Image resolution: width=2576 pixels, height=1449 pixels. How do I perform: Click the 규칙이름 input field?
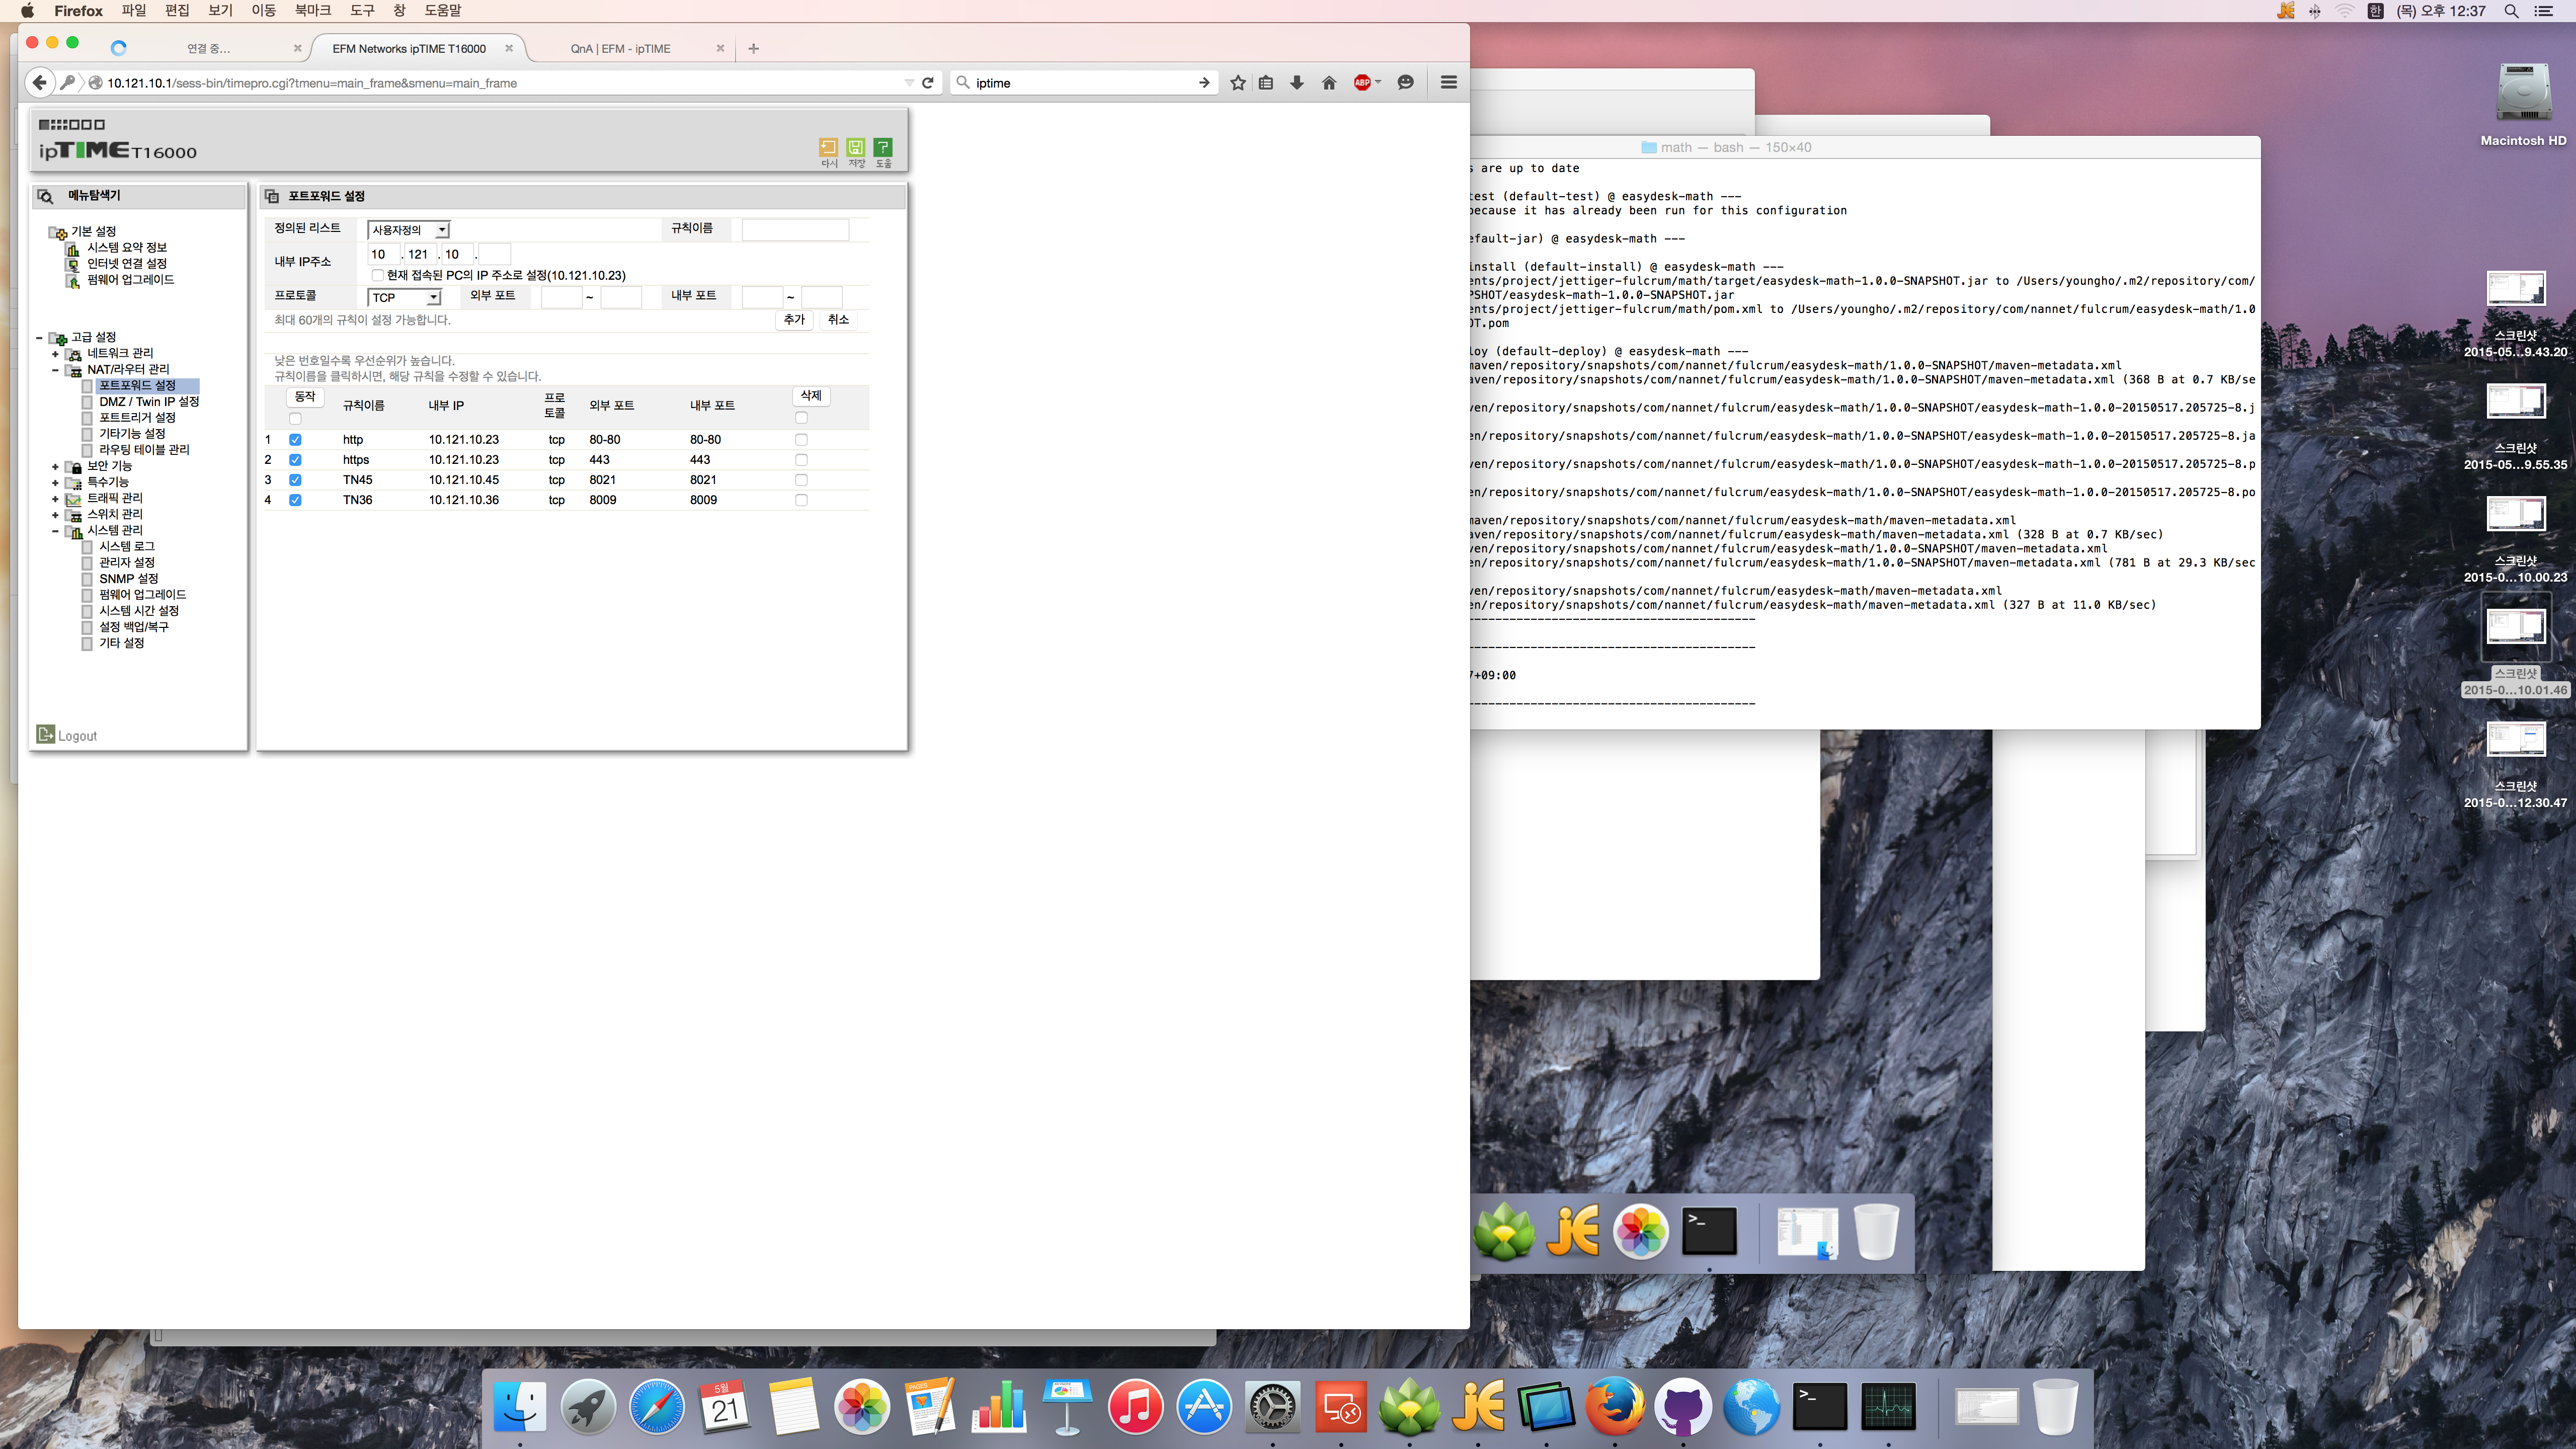pyautogui.click(x=795, y=230)
